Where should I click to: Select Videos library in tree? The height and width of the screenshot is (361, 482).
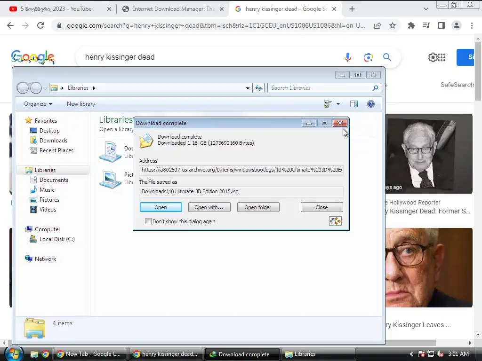pos(48,209)
